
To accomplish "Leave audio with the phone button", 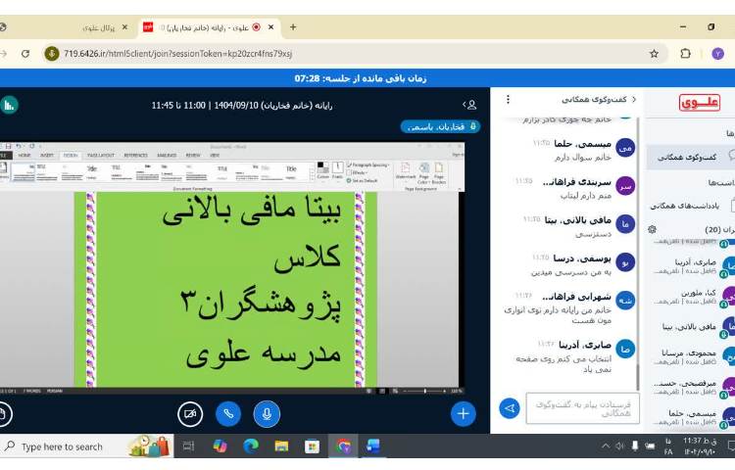I will point(228,414).
